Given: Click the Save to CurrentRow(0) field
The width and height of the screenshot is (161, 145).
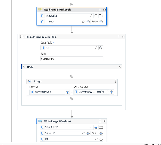Looking at the screenshot, I should pyautogui.click(x=47, y=92).
